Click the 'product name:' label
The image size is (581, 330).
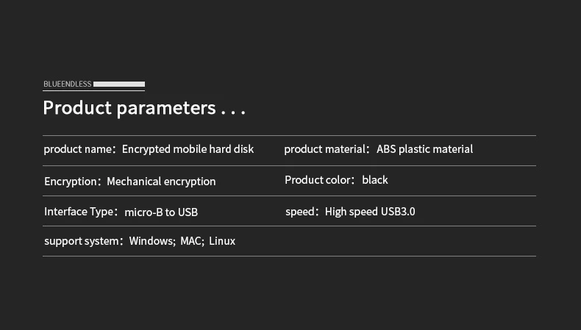pos(79,149)
